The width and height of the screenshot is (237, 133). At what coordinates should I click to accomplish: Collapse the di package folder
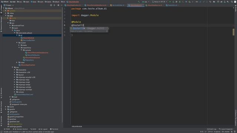(x=17, y=35)
